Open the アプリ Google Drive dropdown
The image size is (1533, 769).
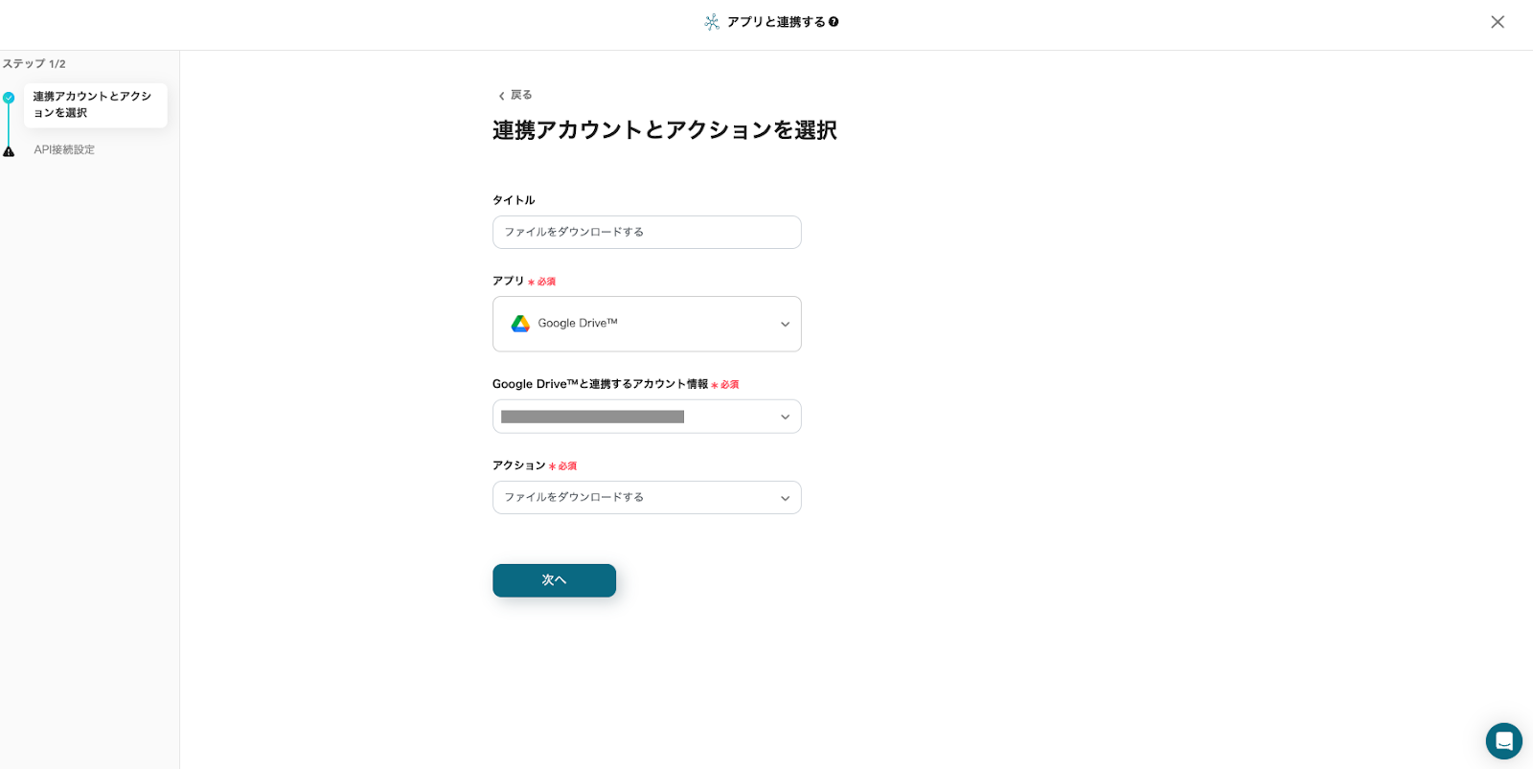click(647, 324)
